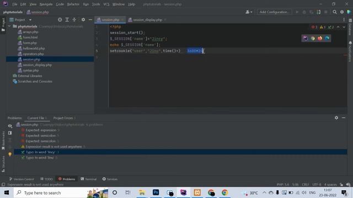Screen dimensions: 353x198
Task: Open the Refactor menu
Action: click(73, 4)
